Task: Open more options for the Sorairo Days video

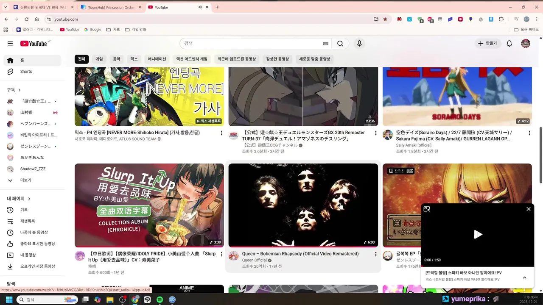Action: pyautogui.click(x=529, y=133)
